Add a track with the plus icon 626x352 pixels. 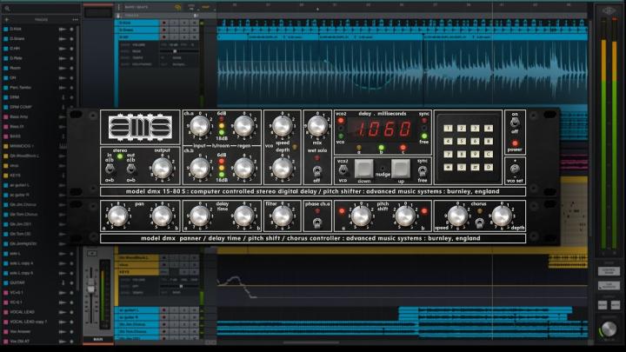(6, 19)
